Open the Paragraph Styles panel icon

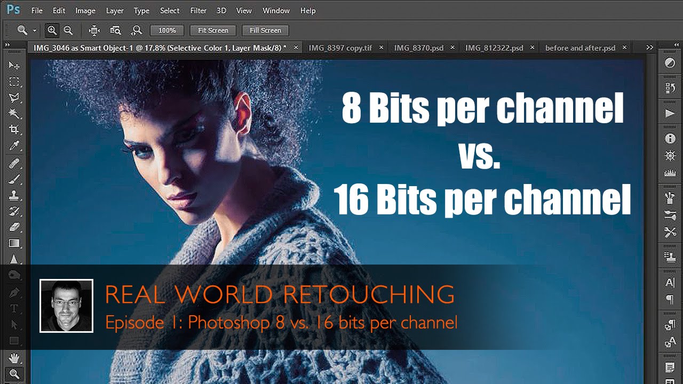[670, 325]
